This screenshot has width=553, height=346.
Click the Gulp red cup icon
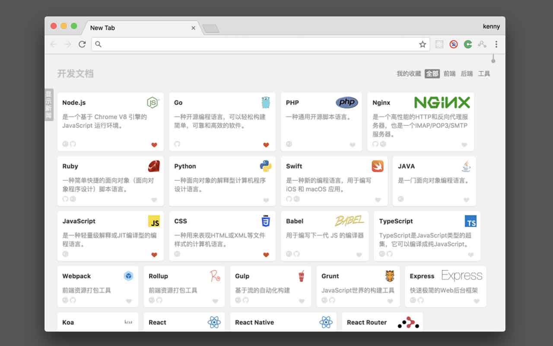(302, 276)
